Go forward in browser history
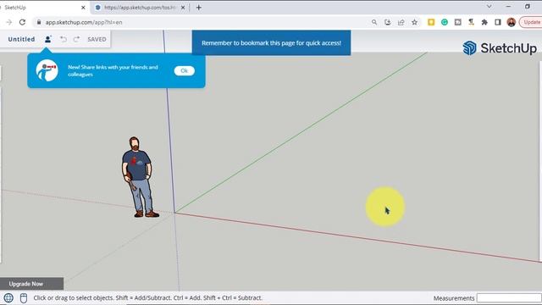Image resolution: width=542 pixels, height=305 pixels. pyautogui.click(x=9, y=22)
